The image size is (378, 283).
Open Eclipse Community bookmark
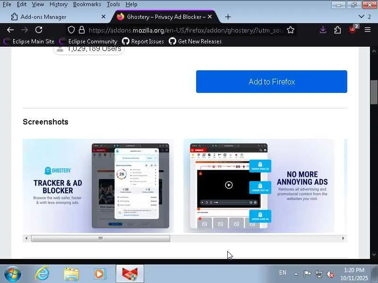click(x=88, y=42)
